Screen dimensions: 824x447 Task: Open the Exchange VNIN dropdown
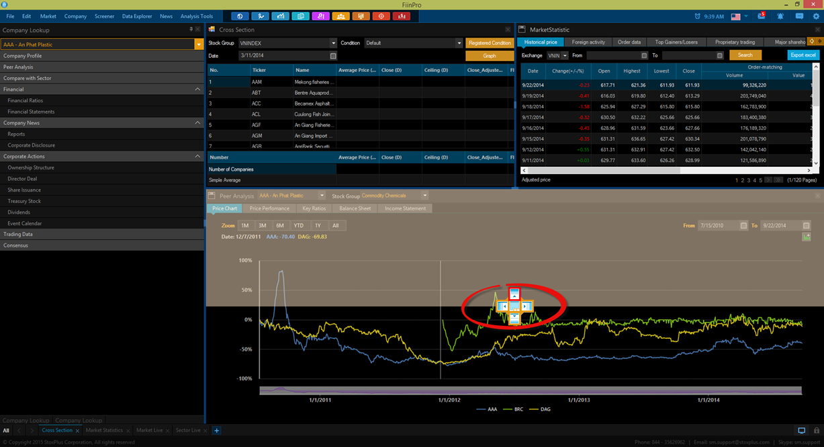pos(565,55)
